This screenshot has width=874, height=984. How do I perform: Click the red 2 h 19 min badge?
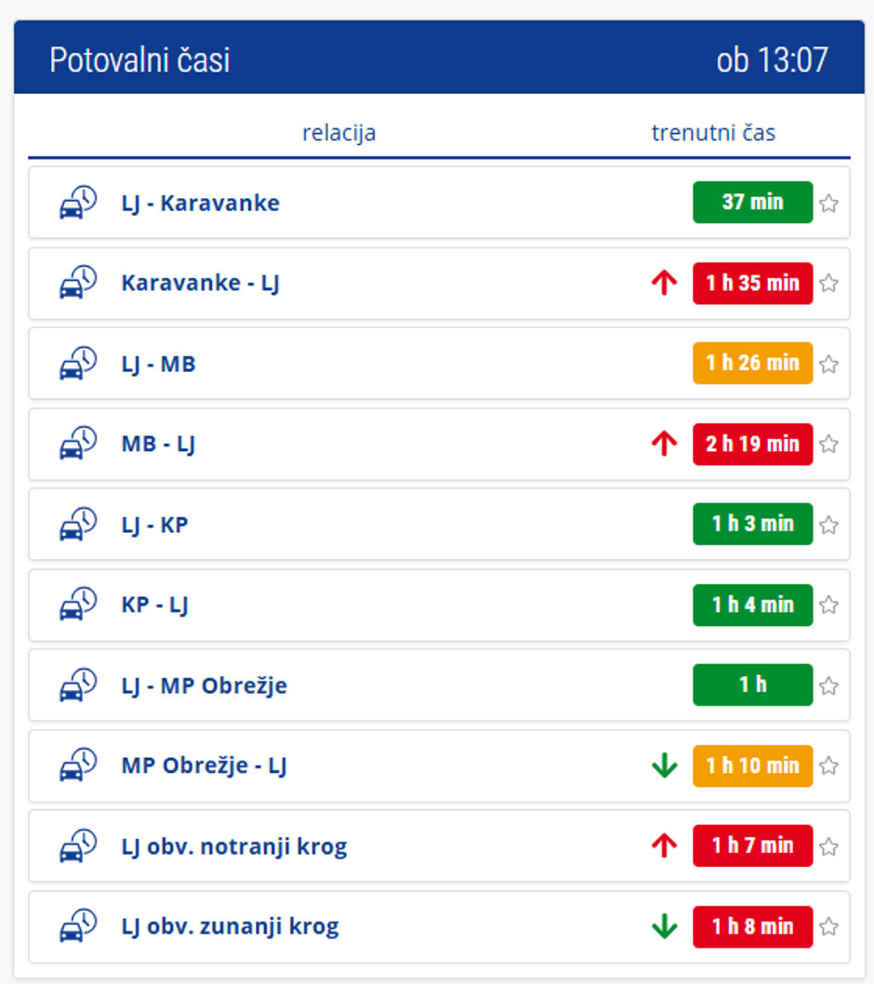tap(752, 445)
